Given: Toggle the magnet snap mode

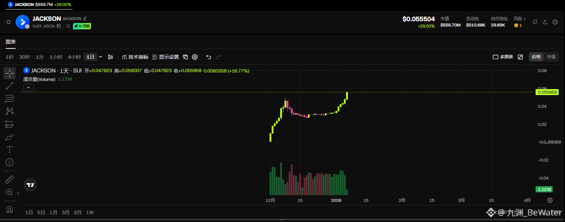Looking at the screenshot, I should pyautogui.click(x=10, y=210).
